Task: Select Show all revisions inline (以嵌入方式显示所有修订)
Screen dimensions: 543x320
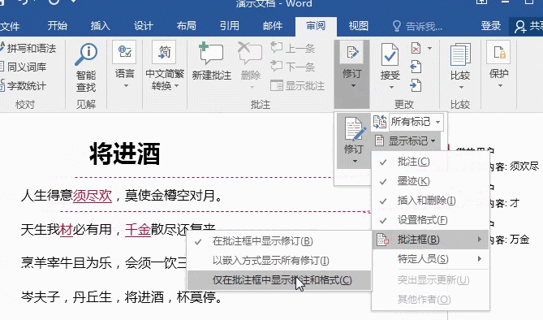Action: tap(278, 261)
